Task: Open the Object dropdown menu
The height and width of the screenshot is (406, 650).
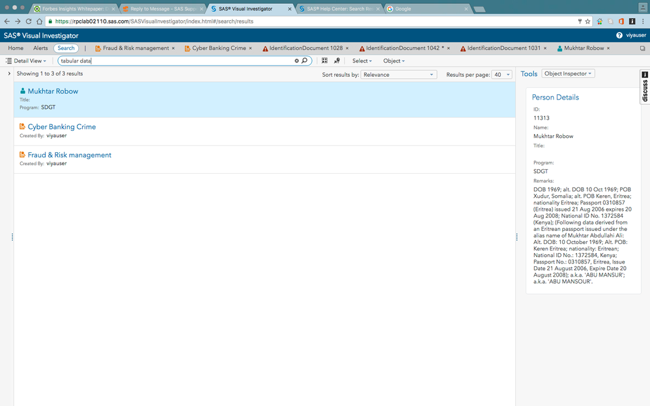Action: pos(394,61)
